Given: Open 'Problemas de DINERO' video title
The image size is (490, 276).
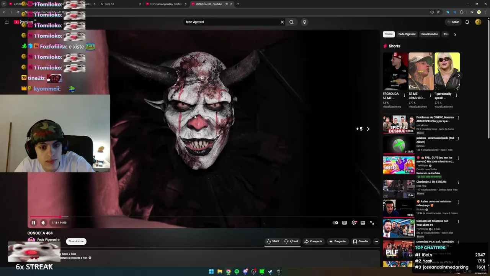Looking at the screenshot, I should tap(435, 119).
